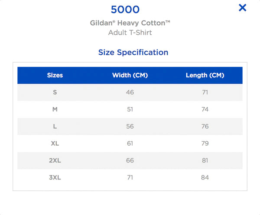Click the length value 79
The image size is (260, 215).
[x=205, y=143]
